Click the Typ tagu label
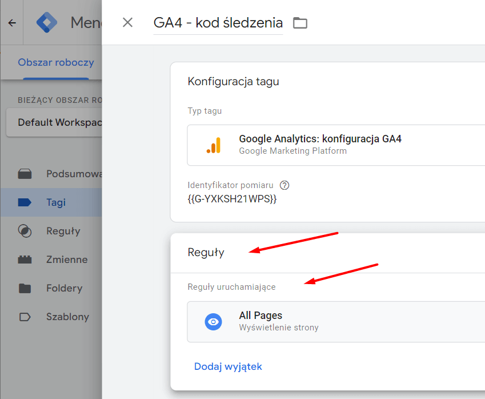The height and width of the screenshot is (399, 485). [205, 111]
